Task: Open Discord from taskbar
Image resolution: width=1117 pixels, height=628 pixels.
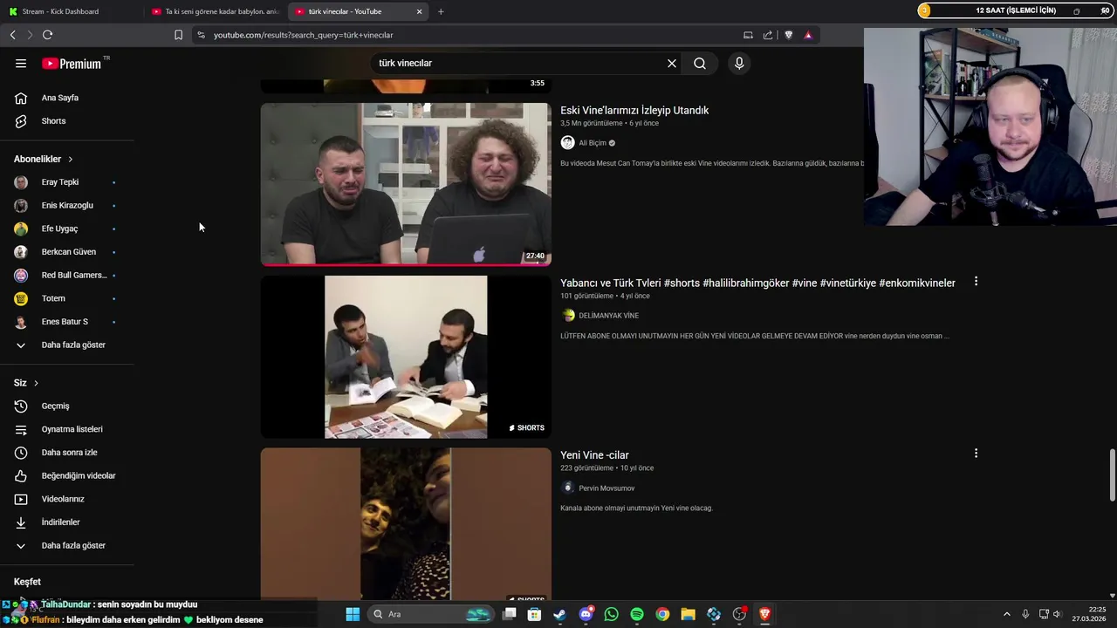Action: tap(586, 614)
